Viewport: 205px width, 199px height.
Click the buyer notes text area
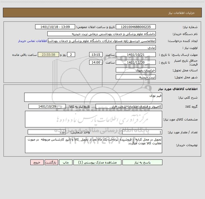[93, 145]
